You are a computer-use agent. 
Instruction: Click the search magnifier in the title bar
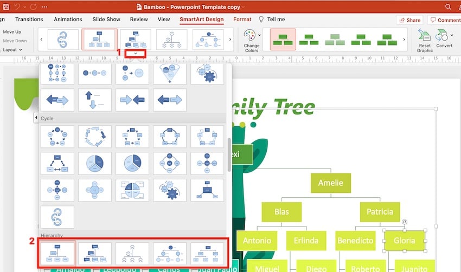(x=448, y=7)
